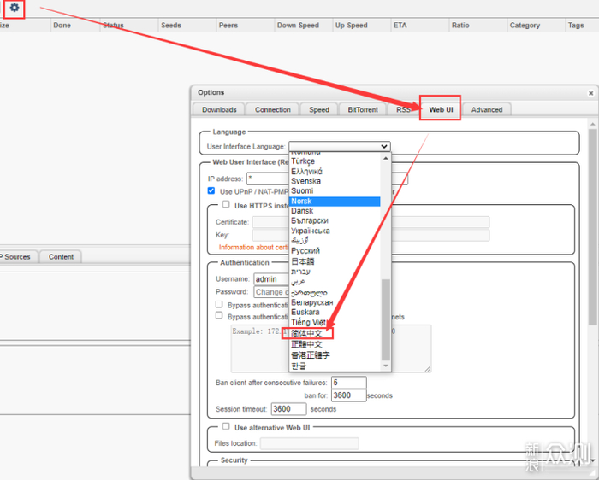Open Information about certificates link
Image resolution: width=599 pixels, height=480 pixels.
[253, 248]
